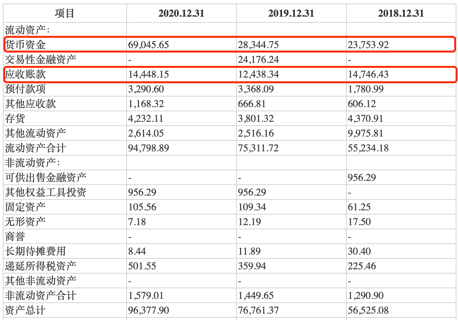Click the 交易性金融资产 row label
The image size is (458, 320).
click(41, 59)
